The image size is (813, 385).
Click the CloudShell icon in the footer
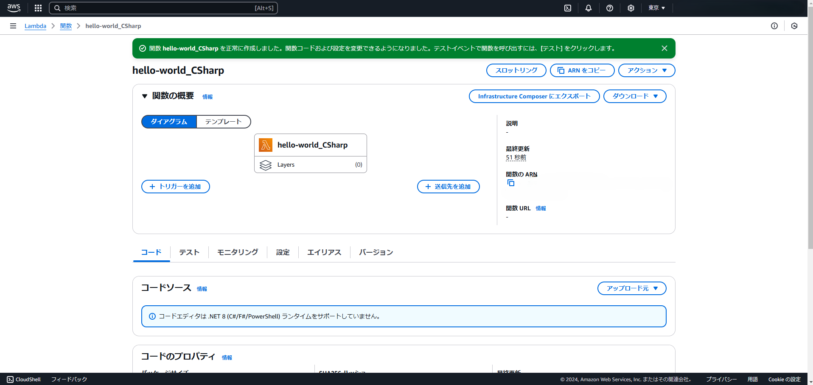point(10,379)
